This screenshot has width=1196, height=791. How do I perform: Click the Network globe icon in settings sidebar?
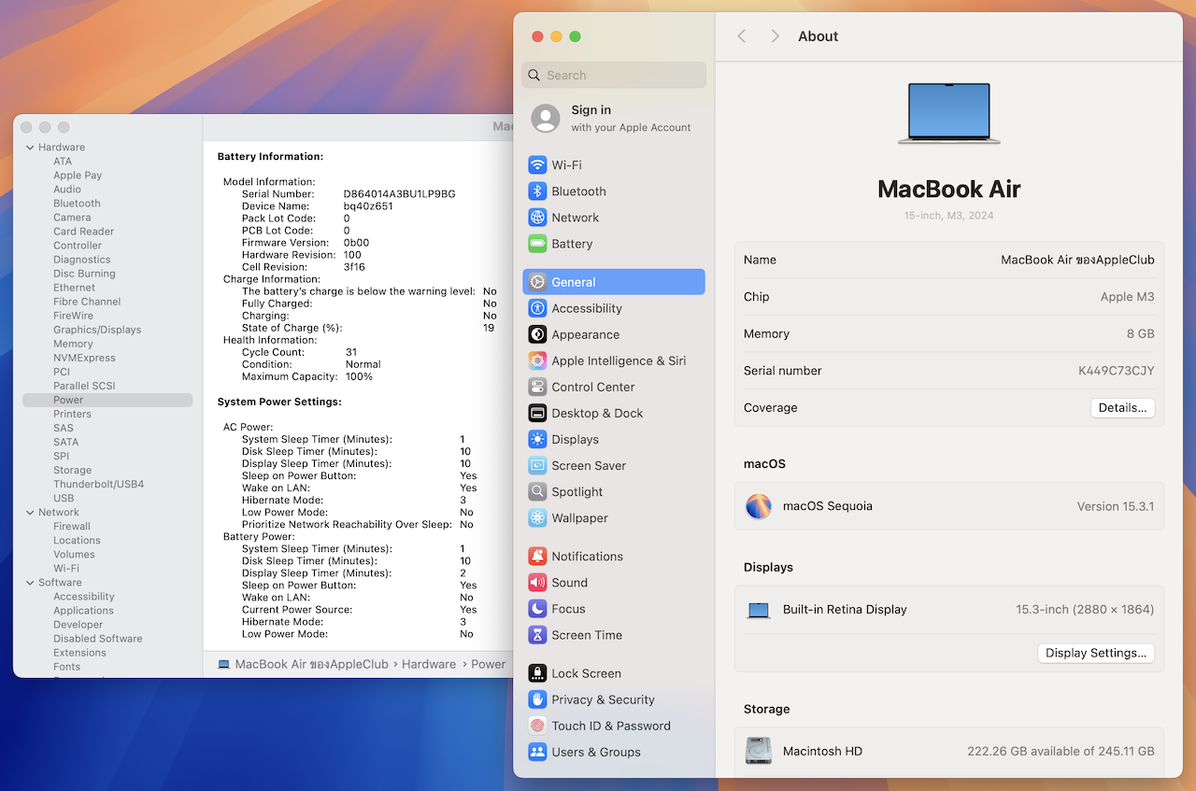point(537,218)
